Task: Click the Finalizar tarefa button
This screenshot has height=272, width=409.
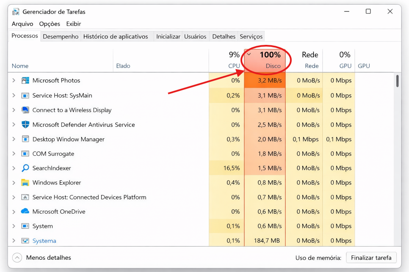Action: (x=371, y=258)
